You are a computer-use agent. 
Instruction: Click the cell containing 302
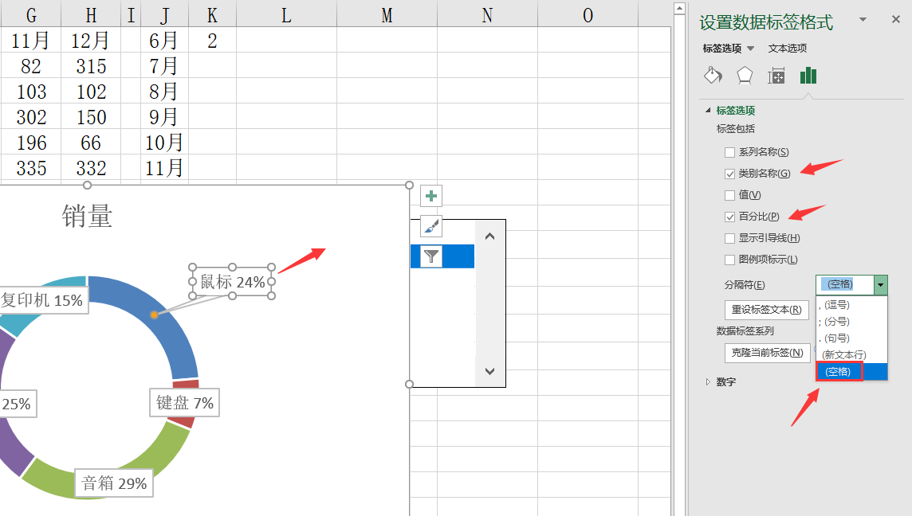click(31, 117)
